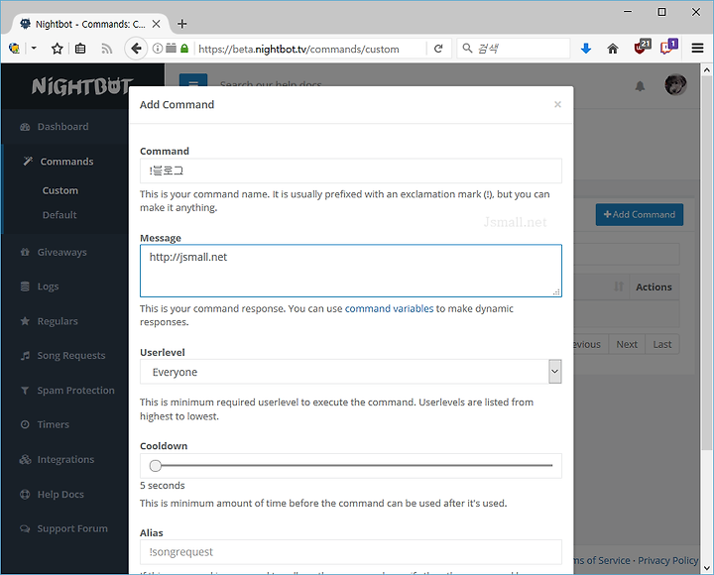The height and width of the screenshot is (575, 714).
Task: Open the bookmarks list icon
Action: pos(80,49)
